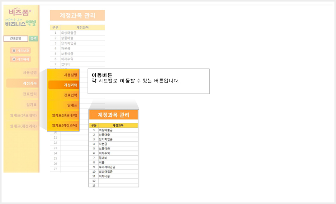The height and width of the screenshot is (204, 336).
Task: Open 사용설명 in the faded left sidebar
Action: (x=30, y=73)
